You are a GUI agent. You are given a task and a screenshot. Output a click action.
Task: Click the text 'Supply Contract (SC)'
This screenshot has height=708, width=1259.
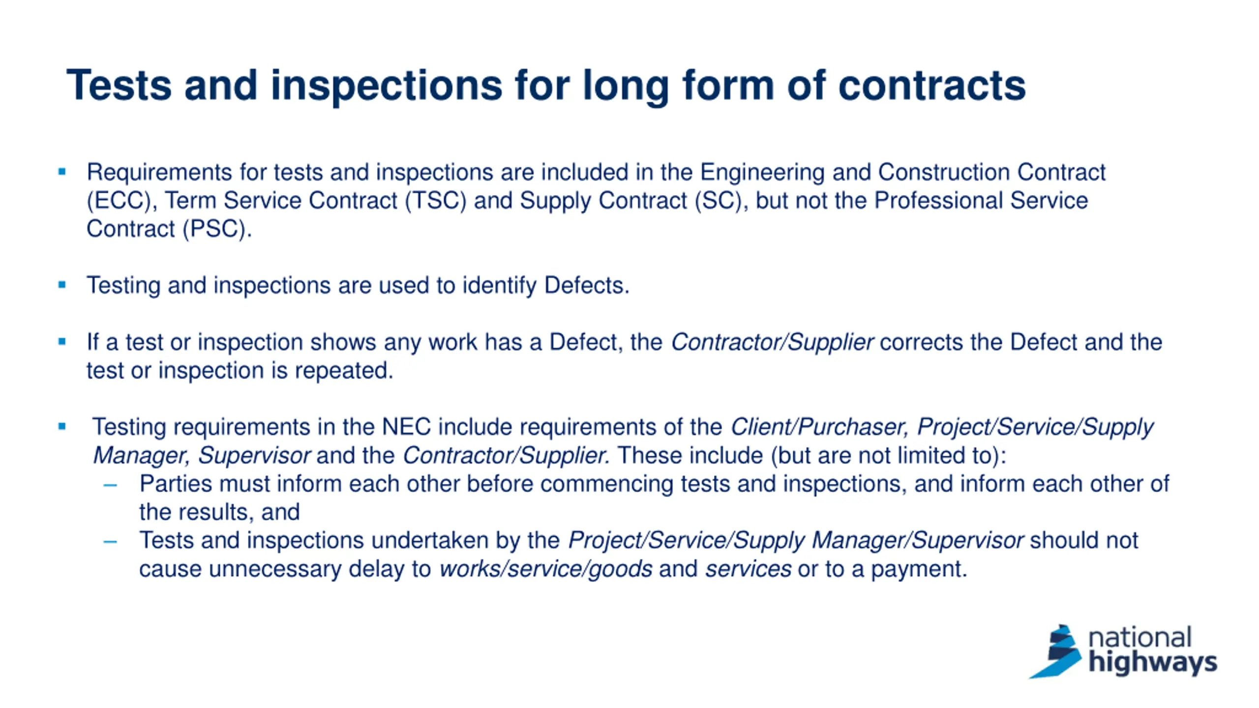click(630, 201)
